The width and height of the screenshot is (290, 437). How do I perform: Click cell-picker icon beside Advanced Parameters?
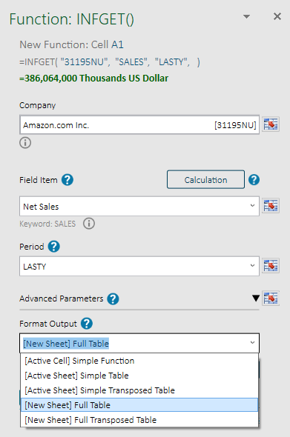[x=271, y=298]
